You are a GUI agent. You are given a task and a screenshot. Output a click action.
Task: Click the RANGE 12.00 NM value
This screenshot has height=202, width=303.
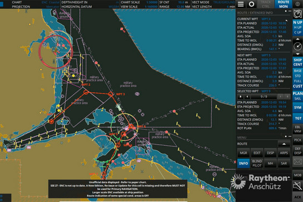[183, 7]
